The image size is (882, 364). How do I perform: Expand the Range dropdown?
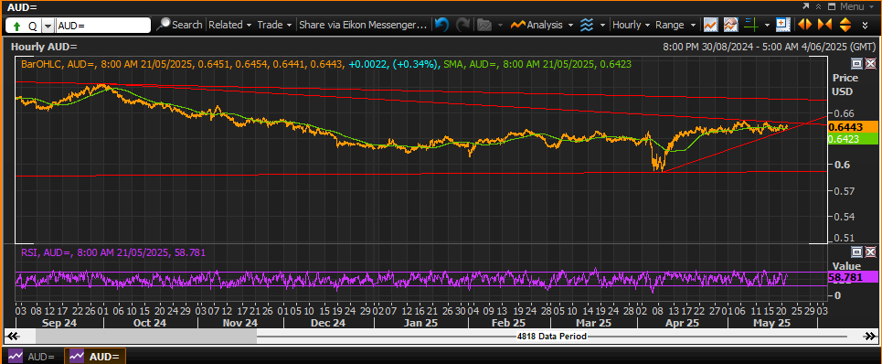click(675, 25)
